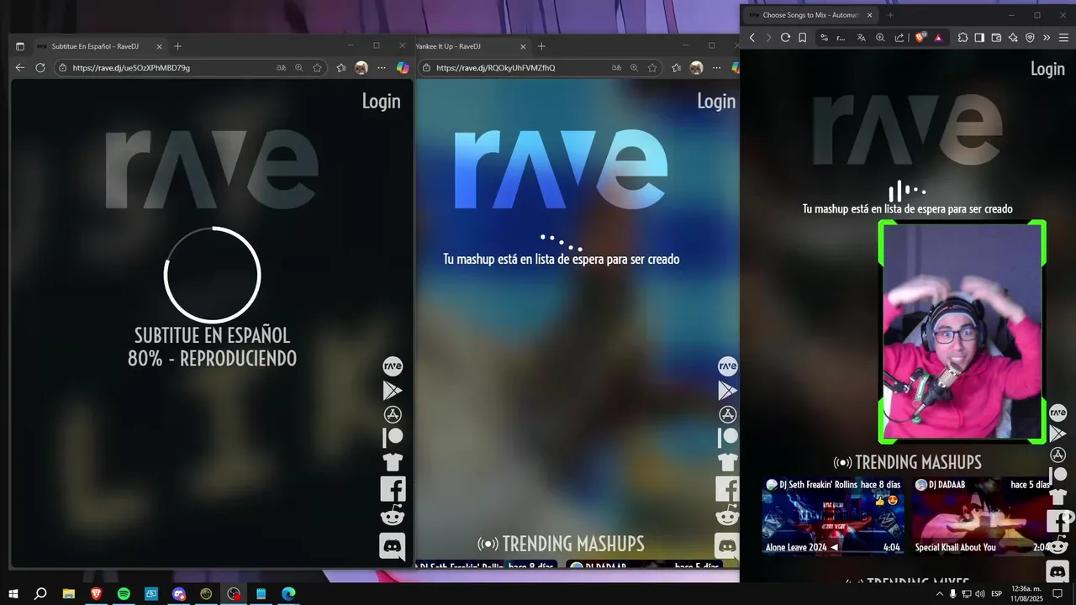Open Facebook icon in Subtitue En Español window

tap(393, 489)
